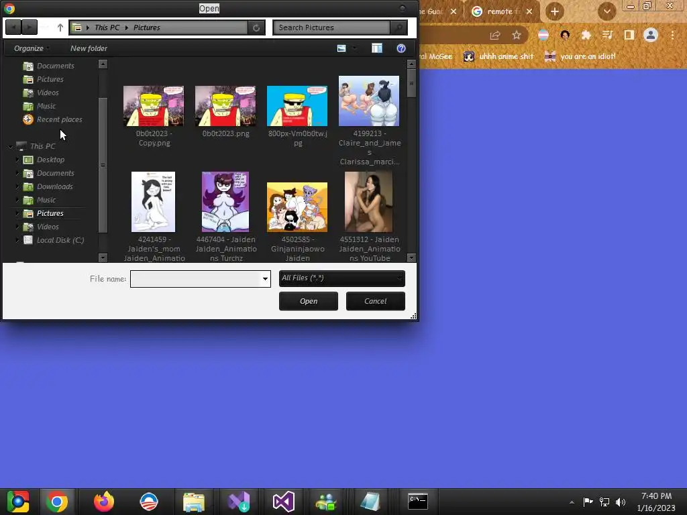
Task: Toggle Chrome side panel icon
Action: pos(629,35)
